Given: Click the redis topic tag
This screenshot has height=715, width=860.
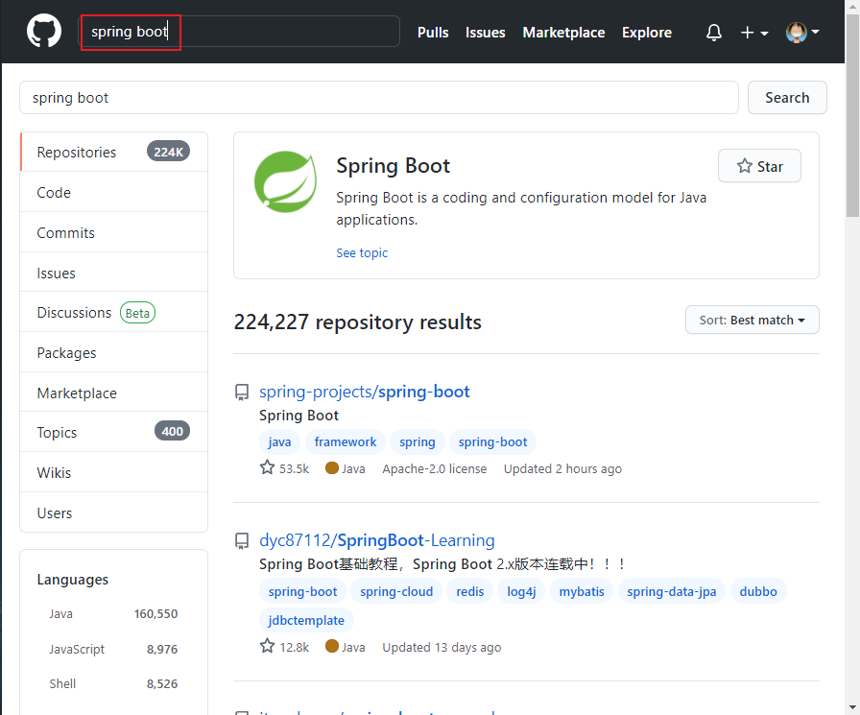Looking at the screenshot, I should pos(470,591).
